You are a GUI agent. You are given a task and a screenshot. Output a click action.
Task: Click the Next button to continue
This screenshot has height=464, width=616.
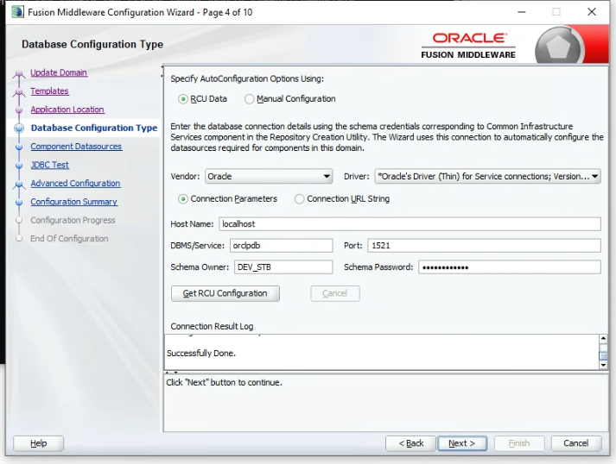(x=462, y=443)
